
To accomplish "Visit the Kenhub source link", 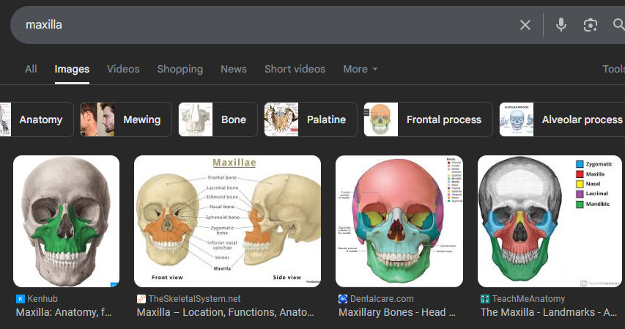I will 42,299.
